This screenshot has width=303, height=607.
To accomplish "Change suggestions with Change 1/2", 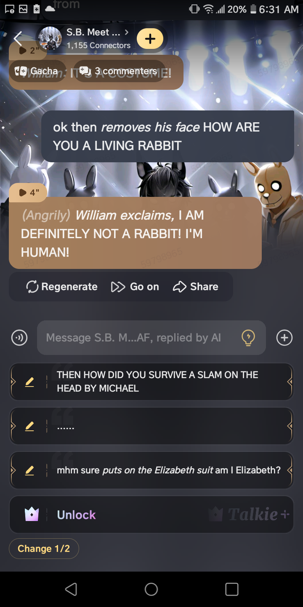I will (44, 548).
